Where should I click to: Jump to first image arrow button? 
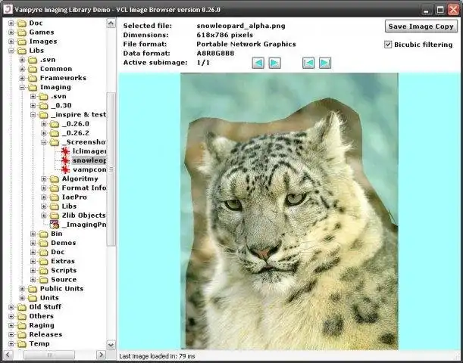pos(308,63)
